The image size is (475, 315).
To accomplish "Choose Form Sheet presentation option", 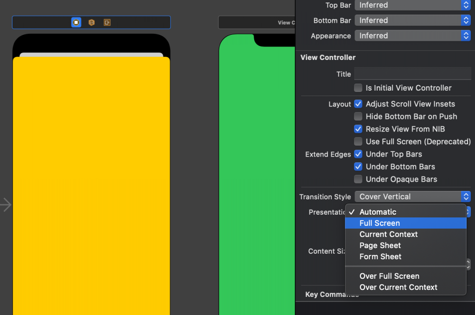I will [405, 257].
